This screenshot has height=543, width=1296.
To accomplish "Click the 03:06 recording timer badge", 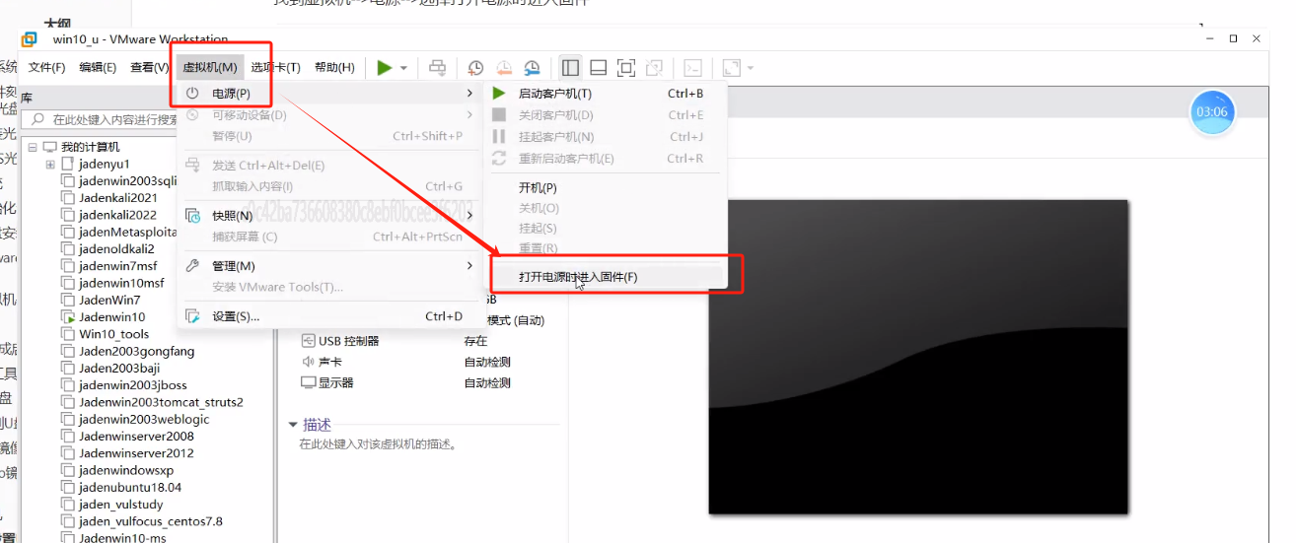I will click(x=1211, y=112).
